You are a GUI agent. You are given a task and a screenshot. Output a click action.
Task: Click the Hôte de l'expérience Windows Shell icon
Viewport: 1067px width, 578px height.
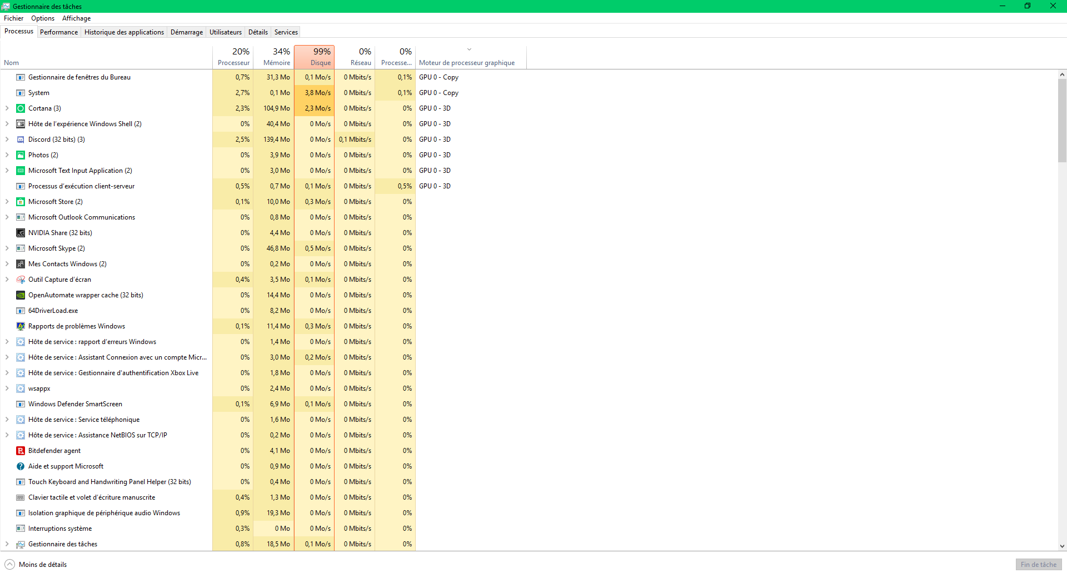pyautogui.click(x=21, y=124)
